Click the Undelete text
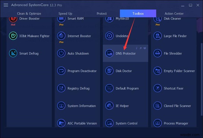This screenshot has width=203, height=138. tap(122, 36)
